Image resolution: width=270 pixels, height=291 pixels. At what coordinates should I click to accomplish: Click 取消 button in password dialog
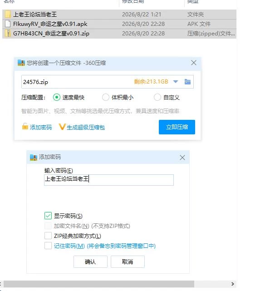(x=128, y=261)
